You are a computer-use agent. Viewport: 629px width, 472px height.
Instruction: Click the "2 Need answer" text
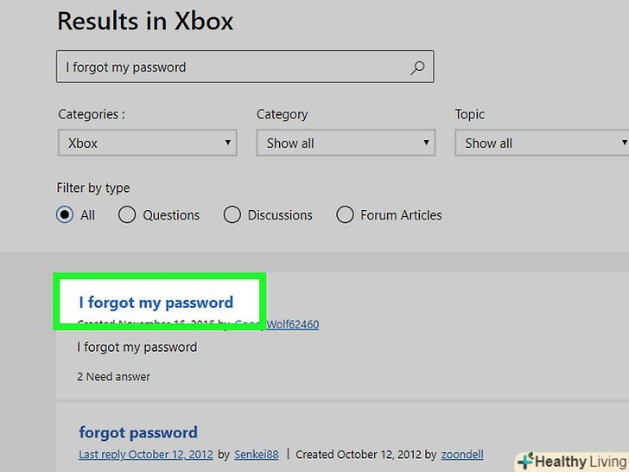113,377
